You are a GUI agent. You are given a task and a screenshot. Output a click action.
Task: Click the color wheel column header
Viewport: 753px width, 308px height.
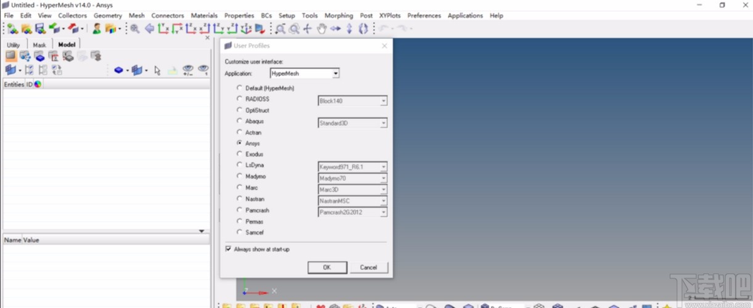(38, 84)
